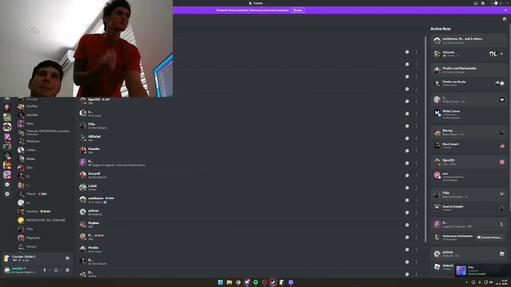Close the Streamer Mode banner
511x287 pixels.
click(x=505, y=10)
